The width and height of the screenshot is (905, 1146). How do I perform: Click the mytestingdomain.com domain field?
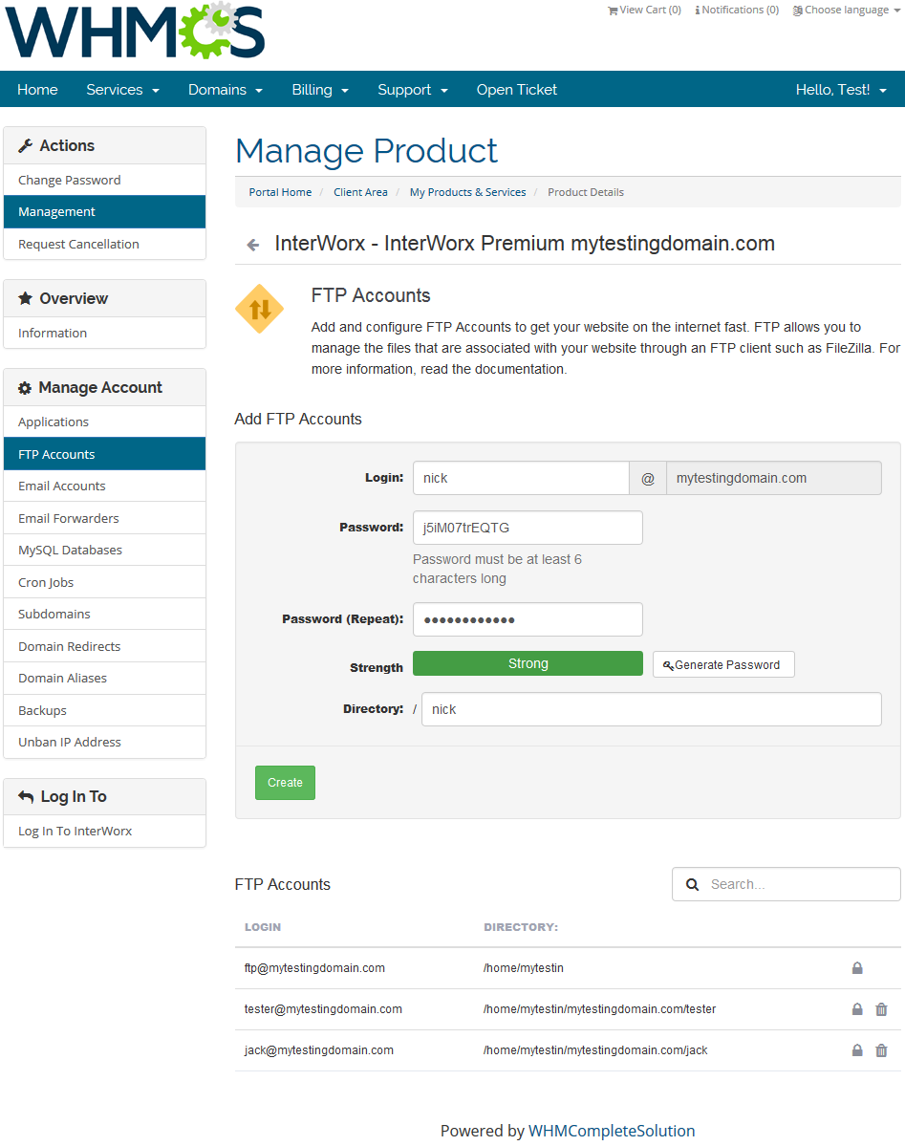[774, 478]
